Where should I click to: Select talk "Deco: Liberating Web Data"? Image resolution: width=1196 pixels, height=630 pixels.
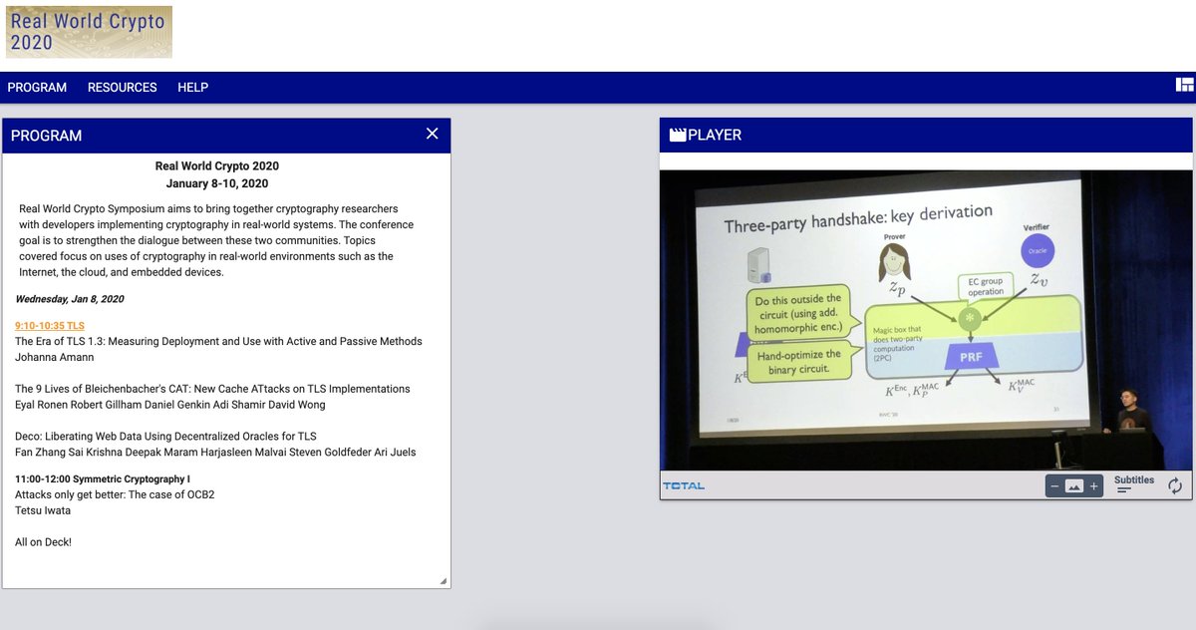point(165,437)
